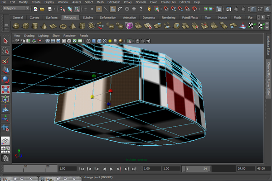Switch to four view layout
This screenshot has height=181, width=272.
5,150
